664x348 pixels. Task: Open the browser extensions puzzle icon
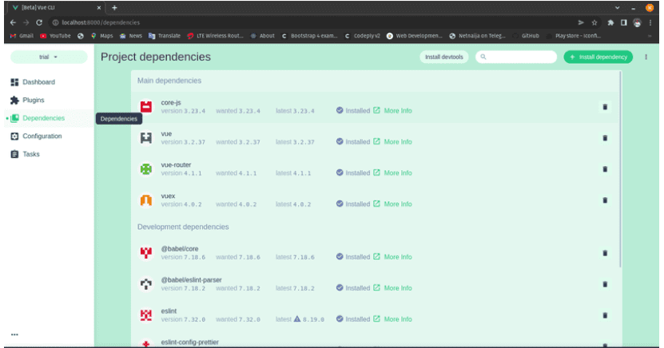(x=610, y=23)
